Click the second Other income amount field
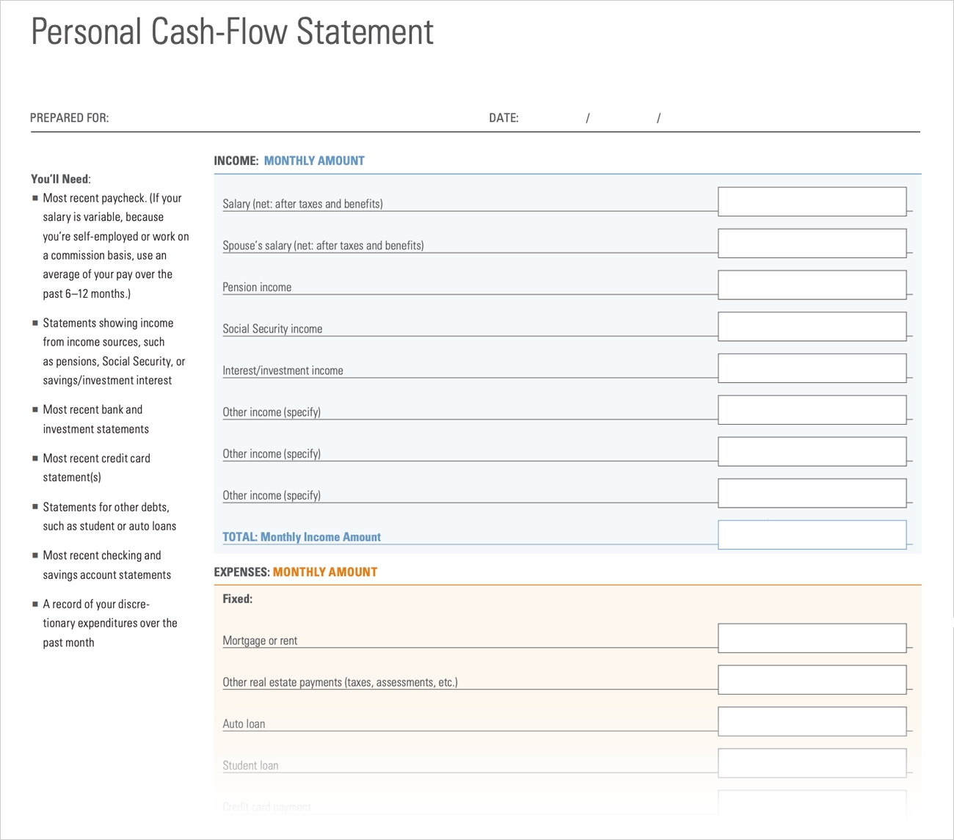This screenshot has width=954, height=840. [812, 452]
